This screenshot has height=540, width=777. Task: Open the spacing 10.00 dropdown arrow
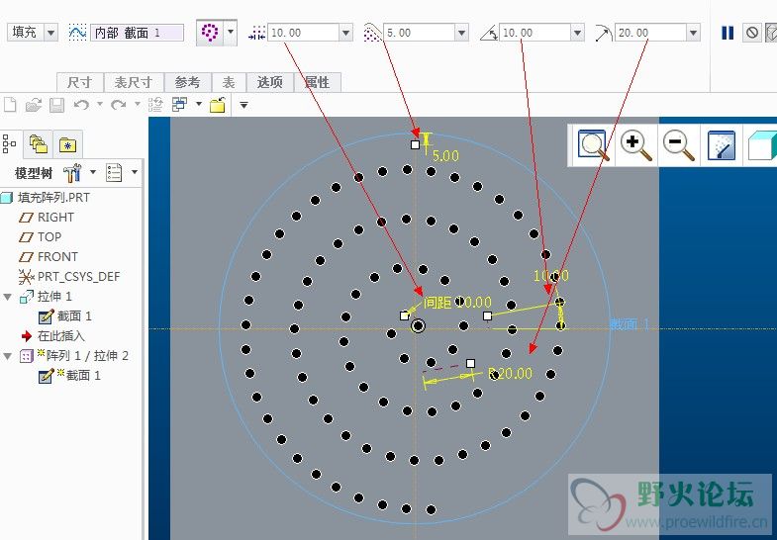coord(345,34)
